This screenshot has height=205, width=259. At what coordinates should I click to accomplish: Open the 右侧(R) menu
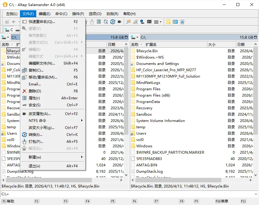tap(112, 14)
